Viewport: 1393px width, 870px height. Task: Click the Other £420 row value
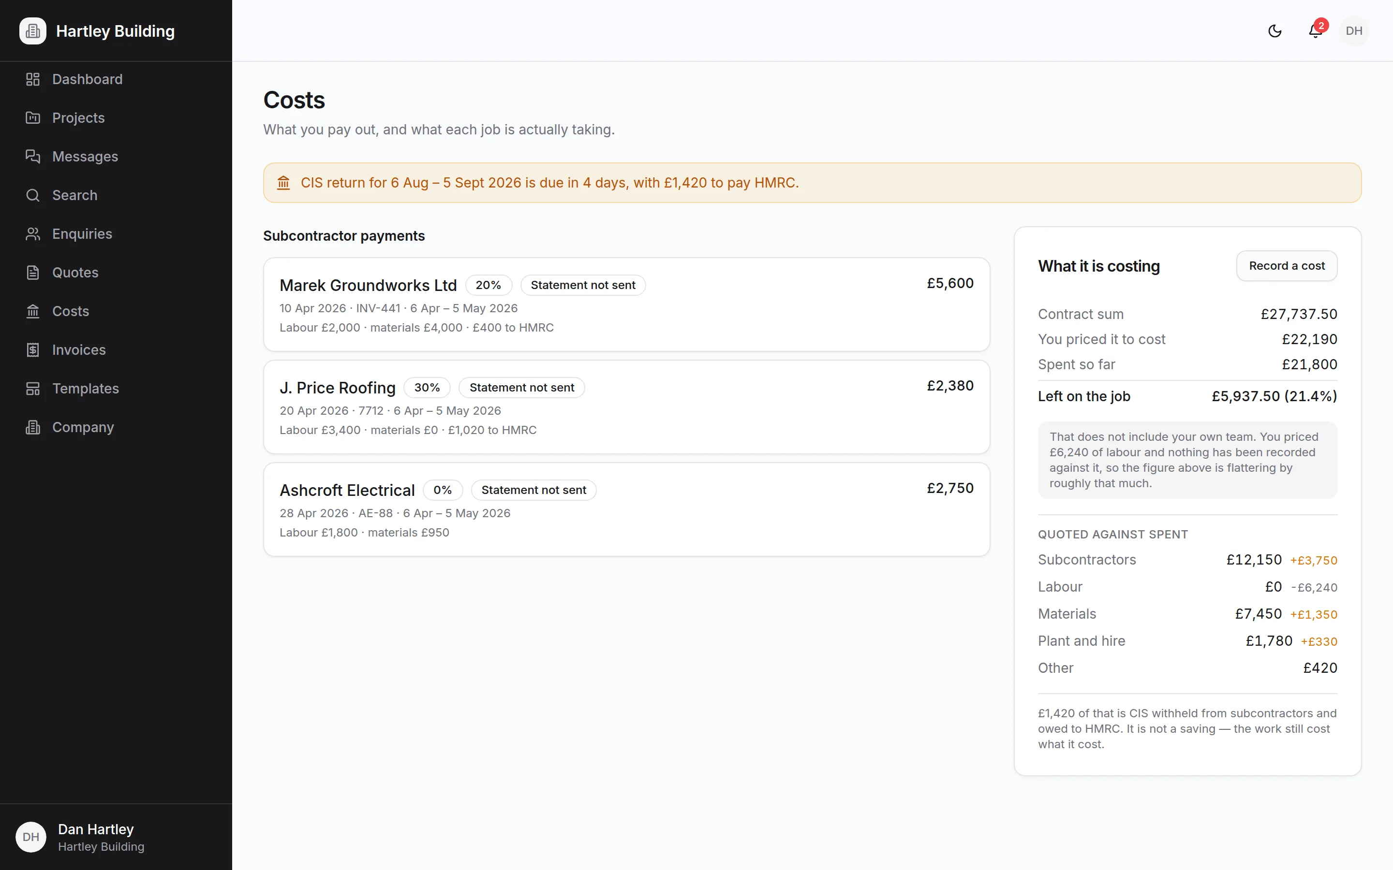1320,668
